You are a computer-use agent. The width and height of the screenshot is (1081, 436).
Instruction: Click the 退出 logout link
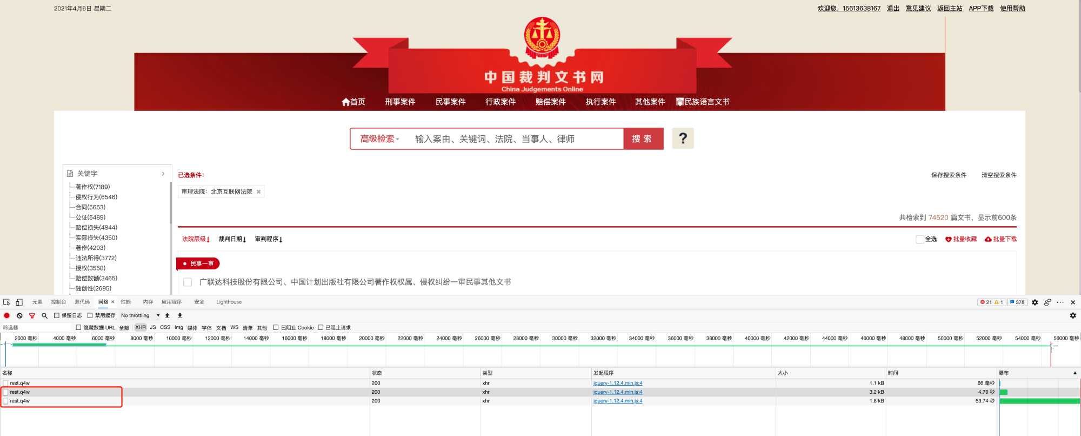[x=893, y=8]
